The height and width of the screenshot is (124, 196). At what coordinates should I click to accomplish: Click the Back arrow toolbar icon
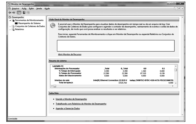click(10, 12)
